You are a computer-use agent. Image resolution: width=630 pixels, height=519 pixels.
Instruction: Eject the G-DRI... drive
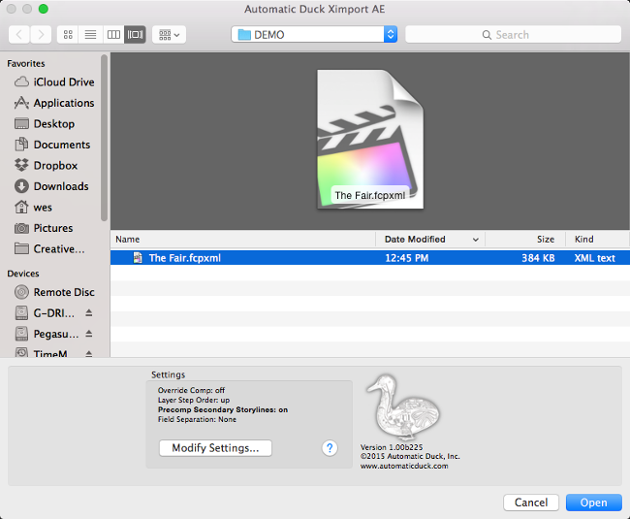tap(89, 312)
